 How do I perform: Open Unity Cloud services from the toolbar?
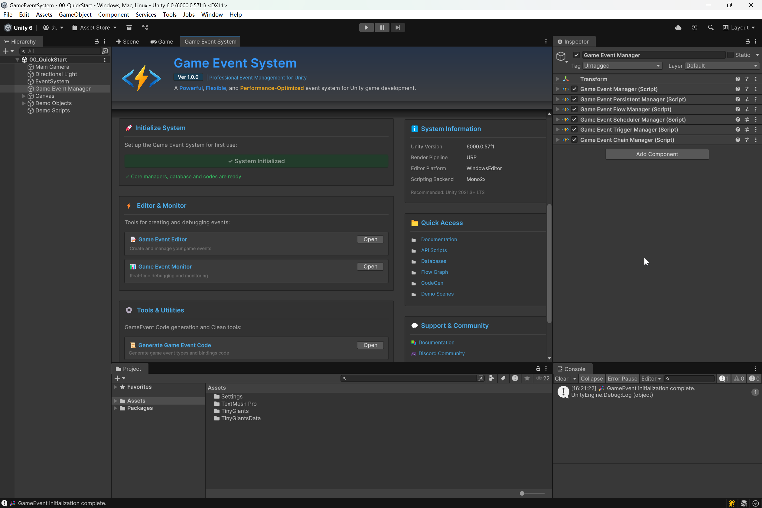(x=678, y=28)
